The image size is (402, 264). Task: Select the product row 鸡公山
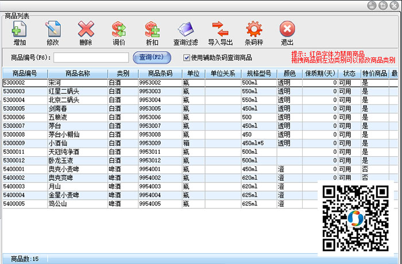tap(160, 204)
